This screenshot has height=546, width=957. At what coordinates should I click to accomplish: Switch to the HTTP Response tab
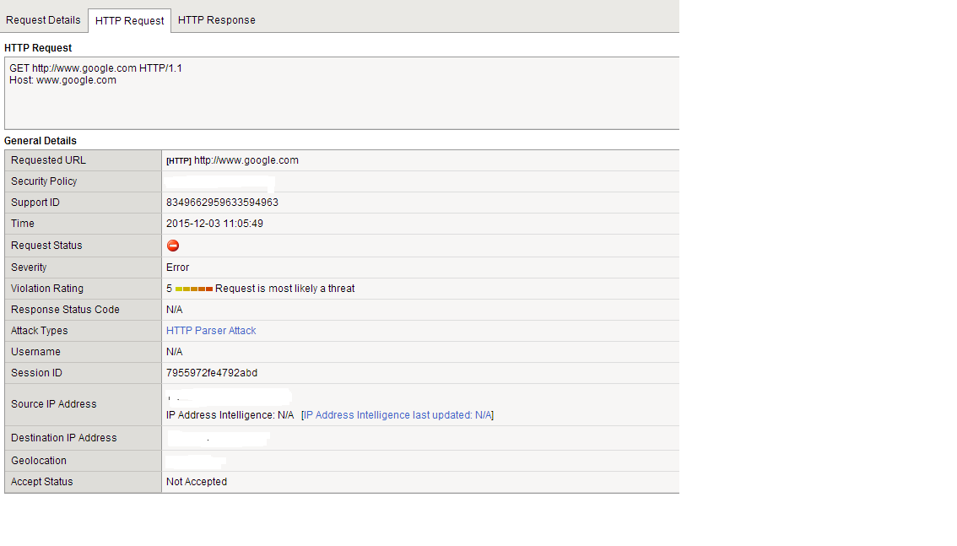click(x=216, y=20)
